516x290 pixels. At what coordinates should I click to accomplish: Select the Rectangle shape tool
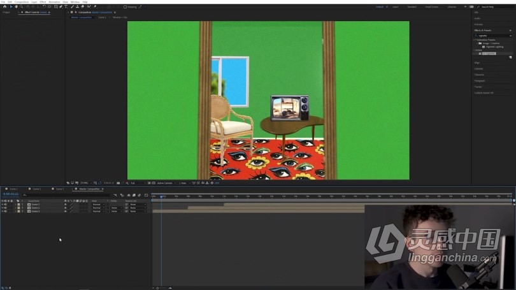[x=56, y=6]
